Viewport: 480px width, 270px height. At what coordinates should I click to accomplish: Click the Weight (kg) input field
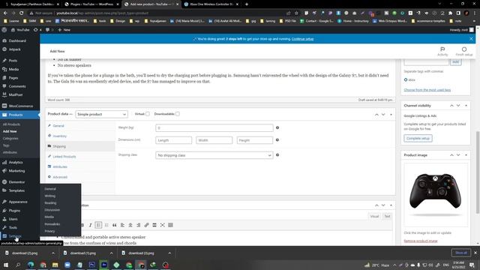pos(214,127)
